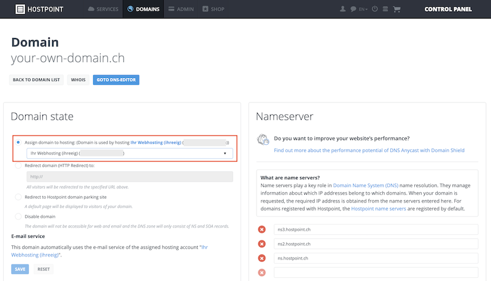Click the DNS Anycast globe shield icon
The height and width of the screenshot is (281, 491).
point(263,139)
